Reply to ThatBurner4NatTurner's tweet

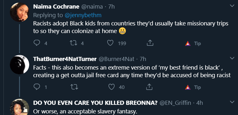click(36, 87)
